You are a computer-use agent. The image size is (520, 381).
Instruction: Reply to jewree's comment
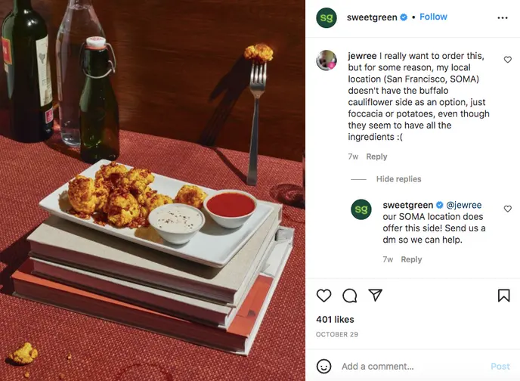coord(376,156)
